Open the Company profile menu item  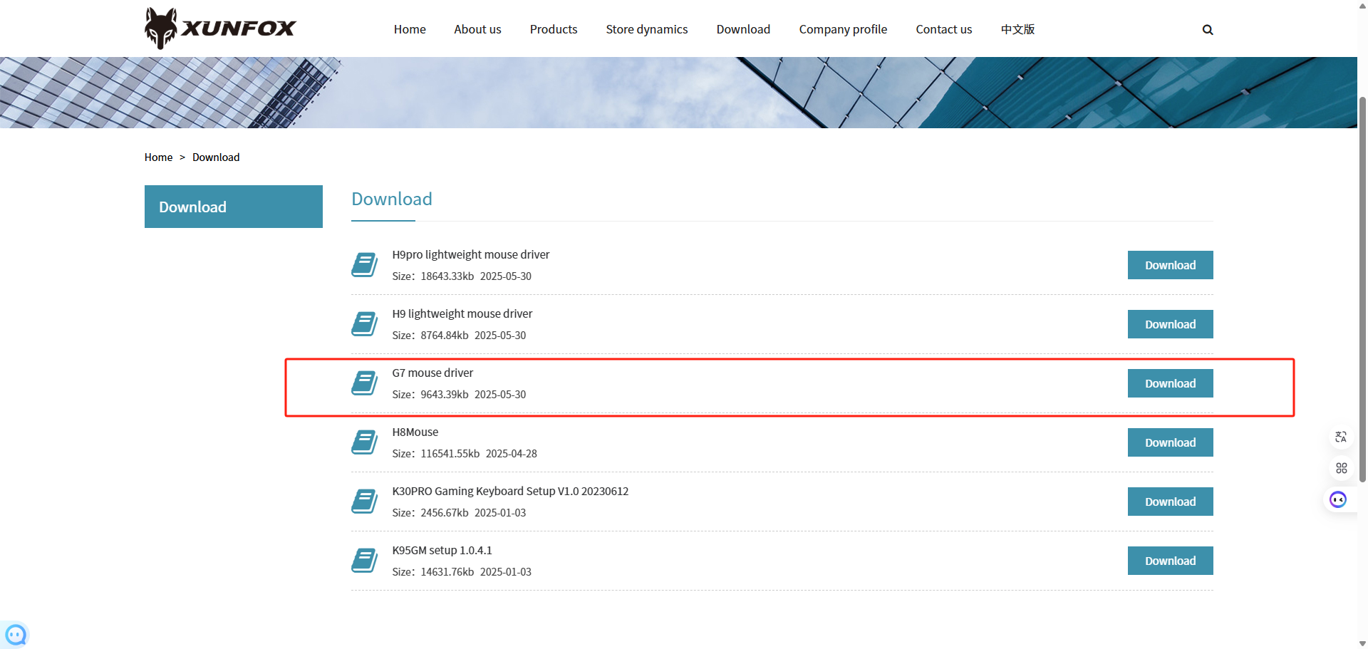pyautogui.click(x=843, y=29)
